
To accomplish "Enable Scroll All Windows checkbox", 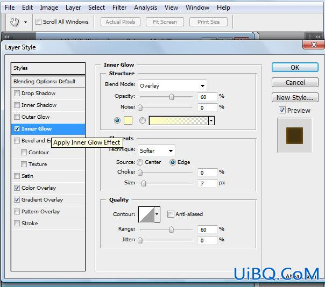I will (x=38, y=21).
